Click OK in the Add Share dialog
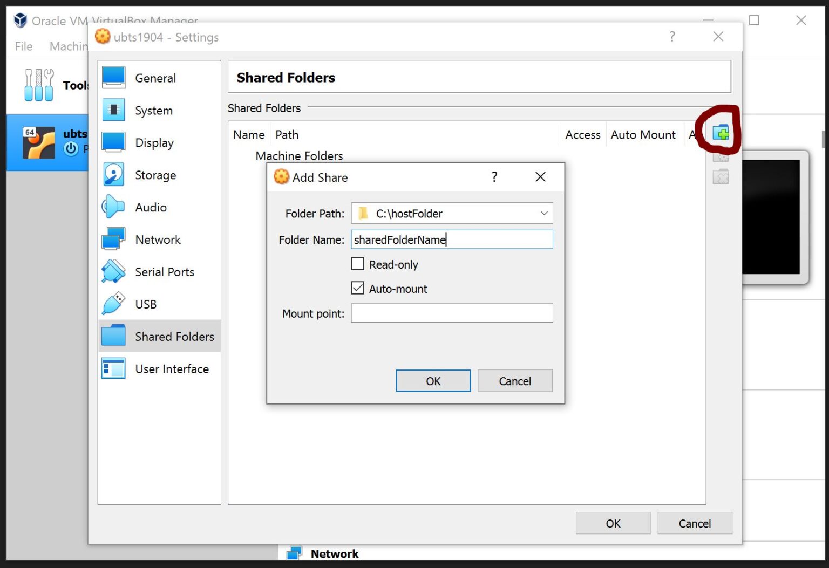The image size is (829, 568). pos(433,381)
